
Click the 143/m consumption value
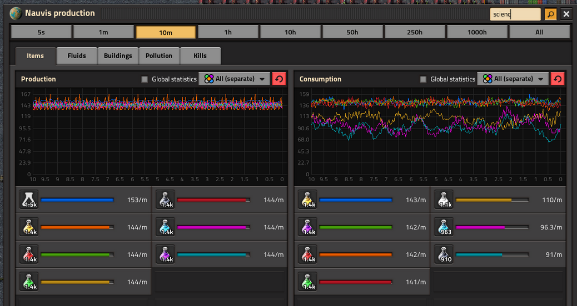pyautogui.click(x=416, y=200)
